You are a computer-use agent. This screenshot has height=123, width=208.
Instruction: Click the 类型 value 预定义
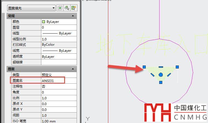click(58, 75)
